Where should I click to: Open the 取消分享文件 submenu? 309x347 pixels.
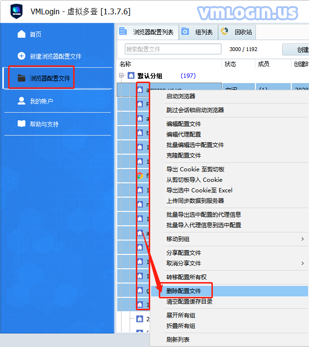pos(184,263)
